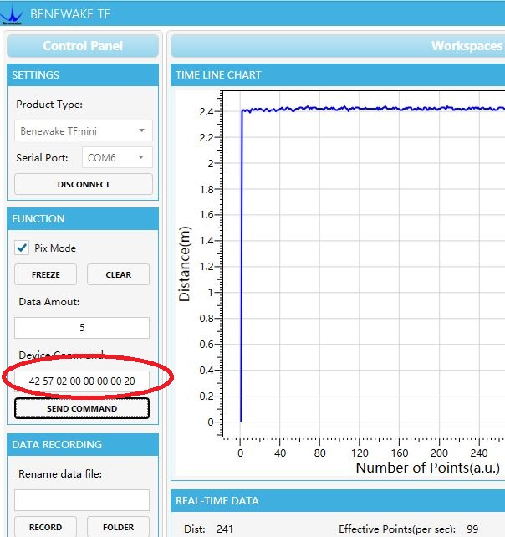This screenshot has width=505, height=537.
Task: Click the FUNCTION section header
Action: pyautogui.click(x=83, y=219)
